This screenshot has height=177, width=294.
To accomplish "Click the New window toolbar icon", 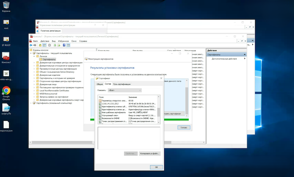I will [49, 45].
